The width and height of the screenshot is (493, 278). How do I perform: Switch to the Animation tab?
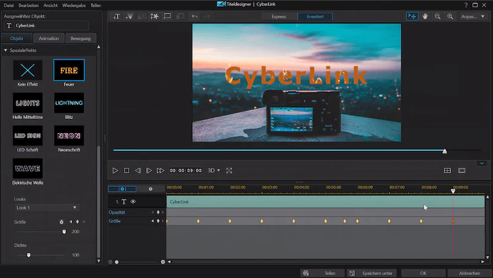pyautogui.click(x=49, y=38)
